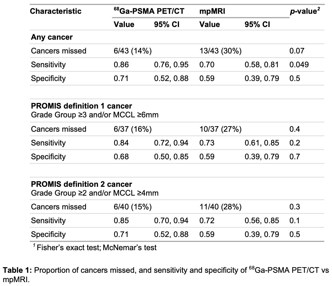Click the bold "Table 1:" caption label
Screen dimensions: 332x286
click(17, 270)
